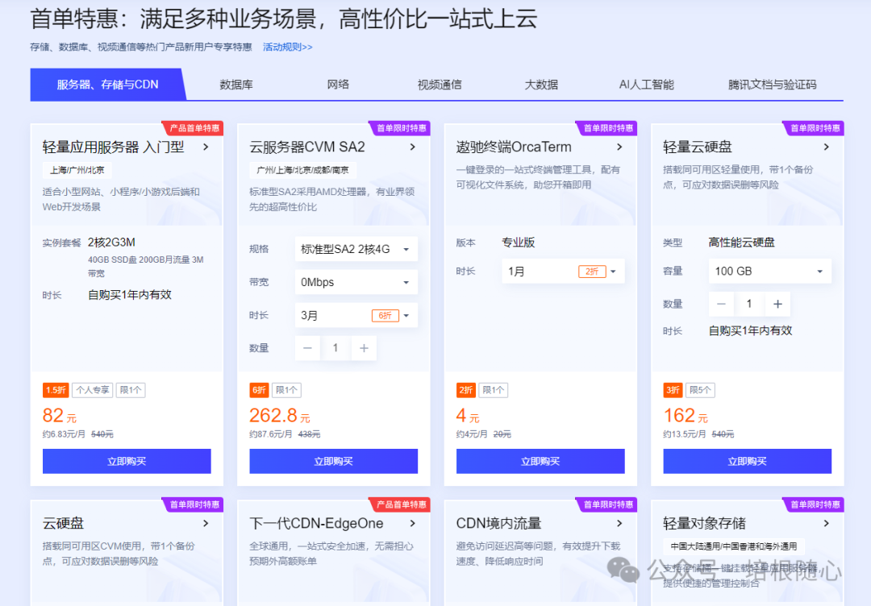This screenshot has height=606, width=871.
Task: Open the 下一代CDN-EdgeOne card arrow
Action: pos(413,523)
